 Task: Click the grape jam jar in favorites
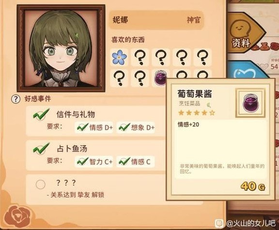[x=160, y=78]
